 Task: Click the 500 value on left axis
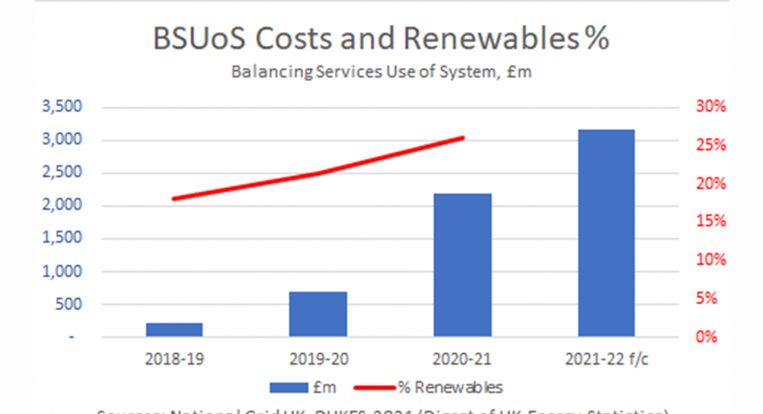pos(70,305)
